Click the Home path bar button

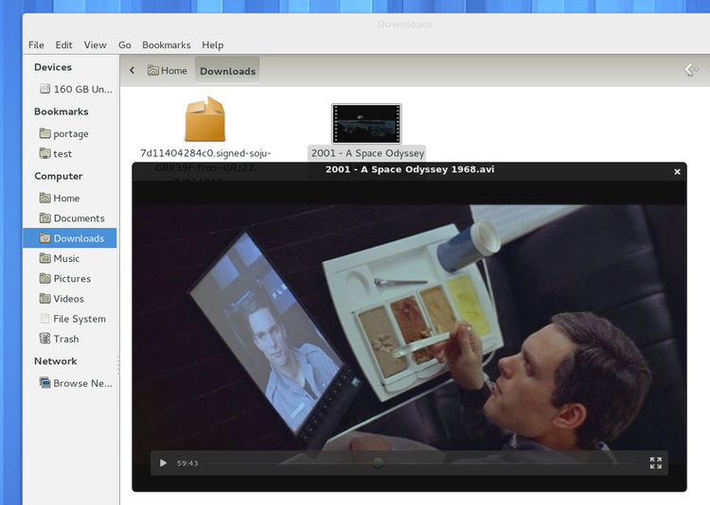[167, 71]
